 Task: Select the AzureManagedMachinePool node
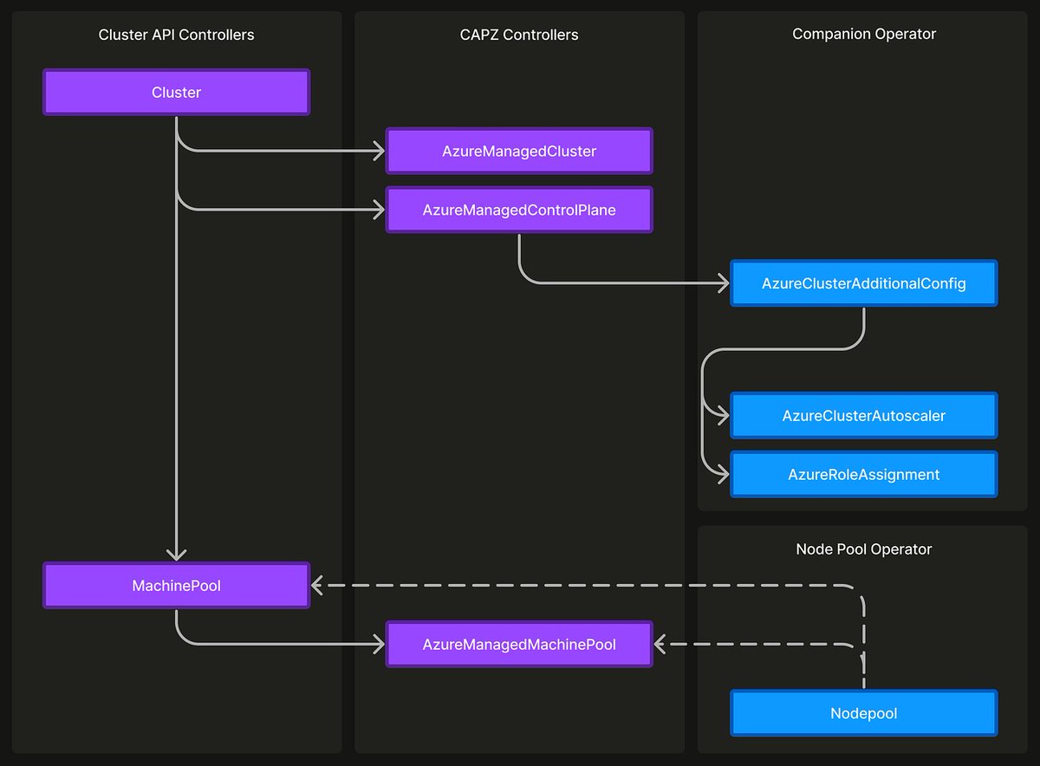(518, 644)
